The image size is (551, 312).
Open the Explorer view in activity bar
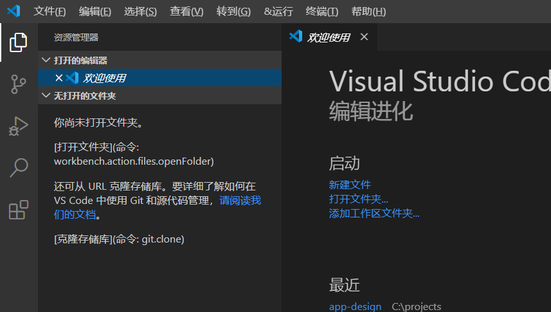point(18,42)
